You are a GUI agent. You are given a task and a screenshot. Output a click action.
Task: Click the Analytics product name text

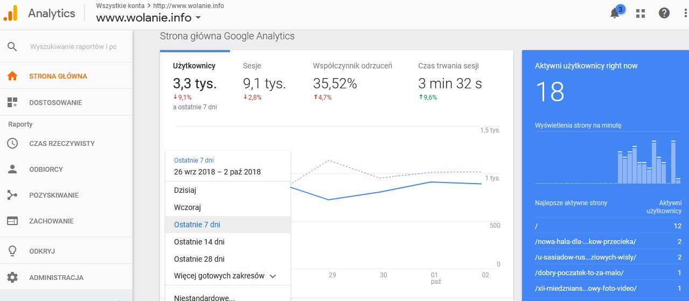(52, 13)
